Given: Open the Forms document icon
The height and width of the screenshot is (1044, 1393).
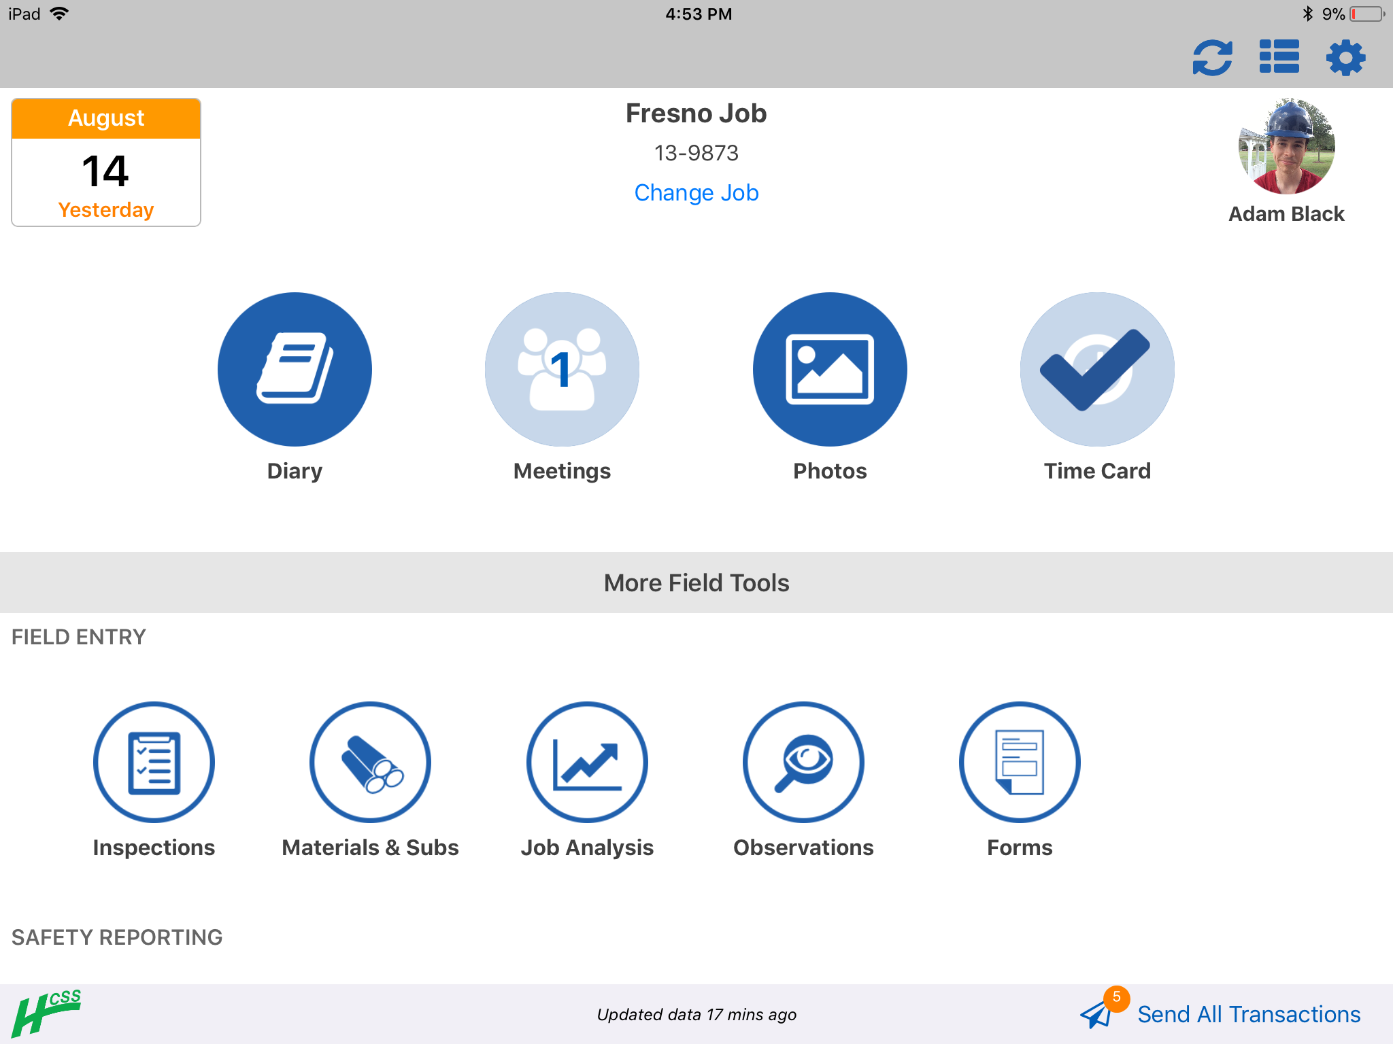Looking at the screenshot, I should (x=1020, y=762).
